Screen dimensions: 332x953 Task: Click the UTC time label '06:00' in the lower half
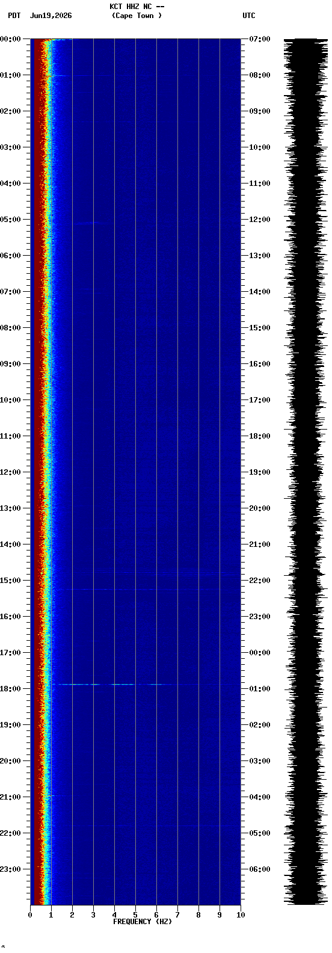(x=259, y=869)
